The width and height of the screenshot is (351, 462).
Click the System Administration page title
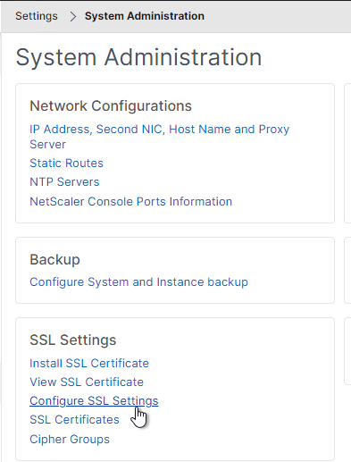[x=138, y=57]
